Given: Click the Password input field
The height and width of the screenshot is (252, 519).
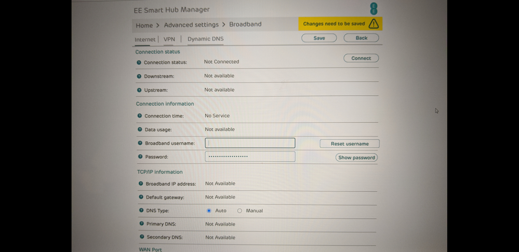Looking at the screenshot, I should 250,157.
